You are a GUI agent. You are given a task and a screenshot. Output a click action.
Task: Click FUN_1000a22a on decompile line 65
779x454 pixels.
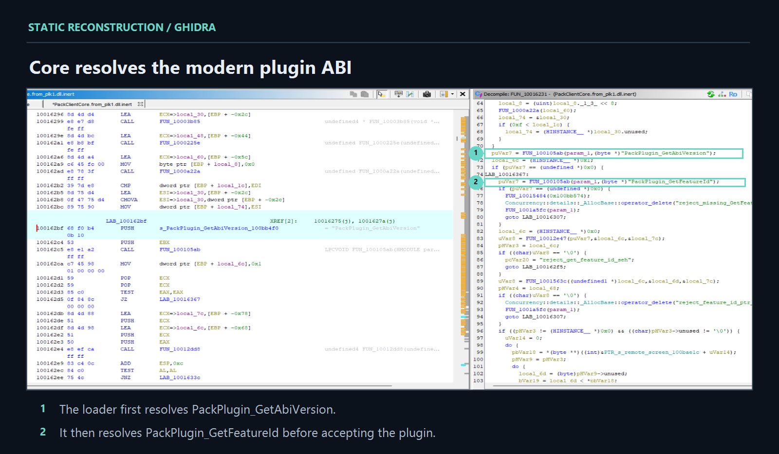coord(519,110)
